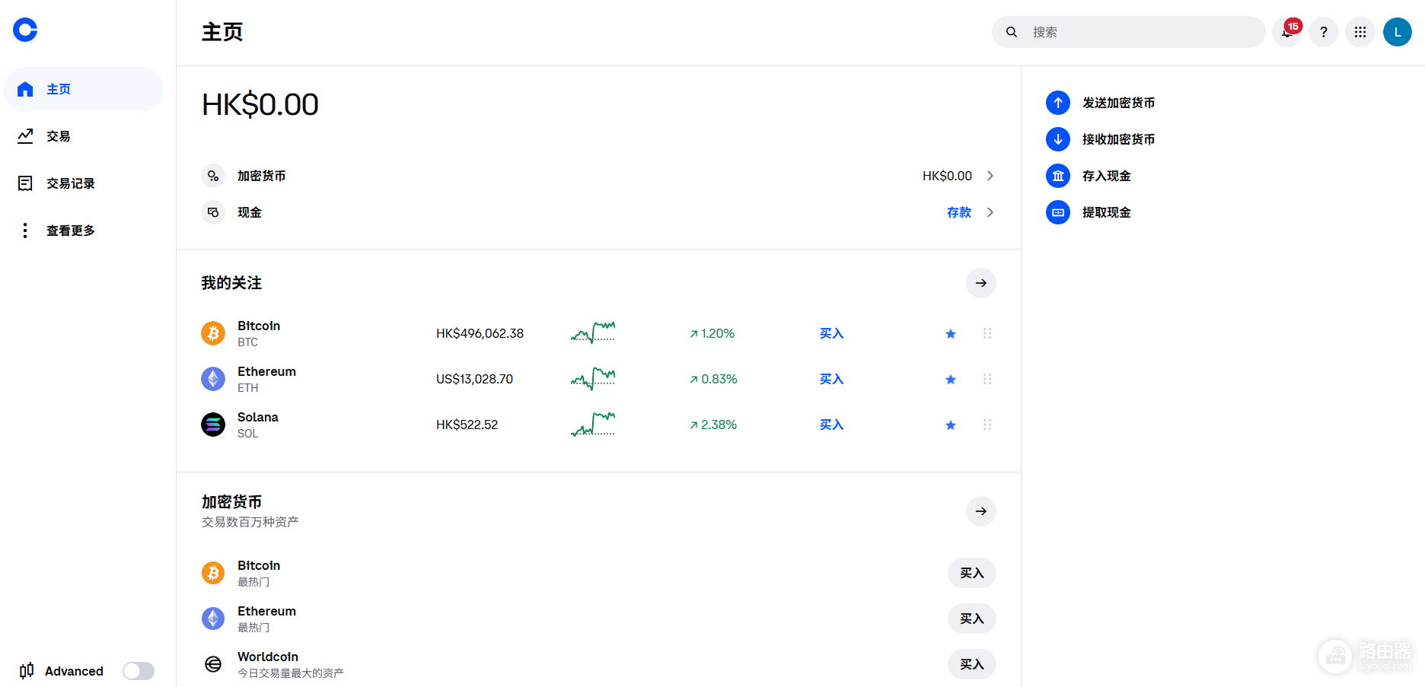Click 交易数百万种资产 subtitle
This screenshot has height=687, width=1425.
click(x=250, y=522)
